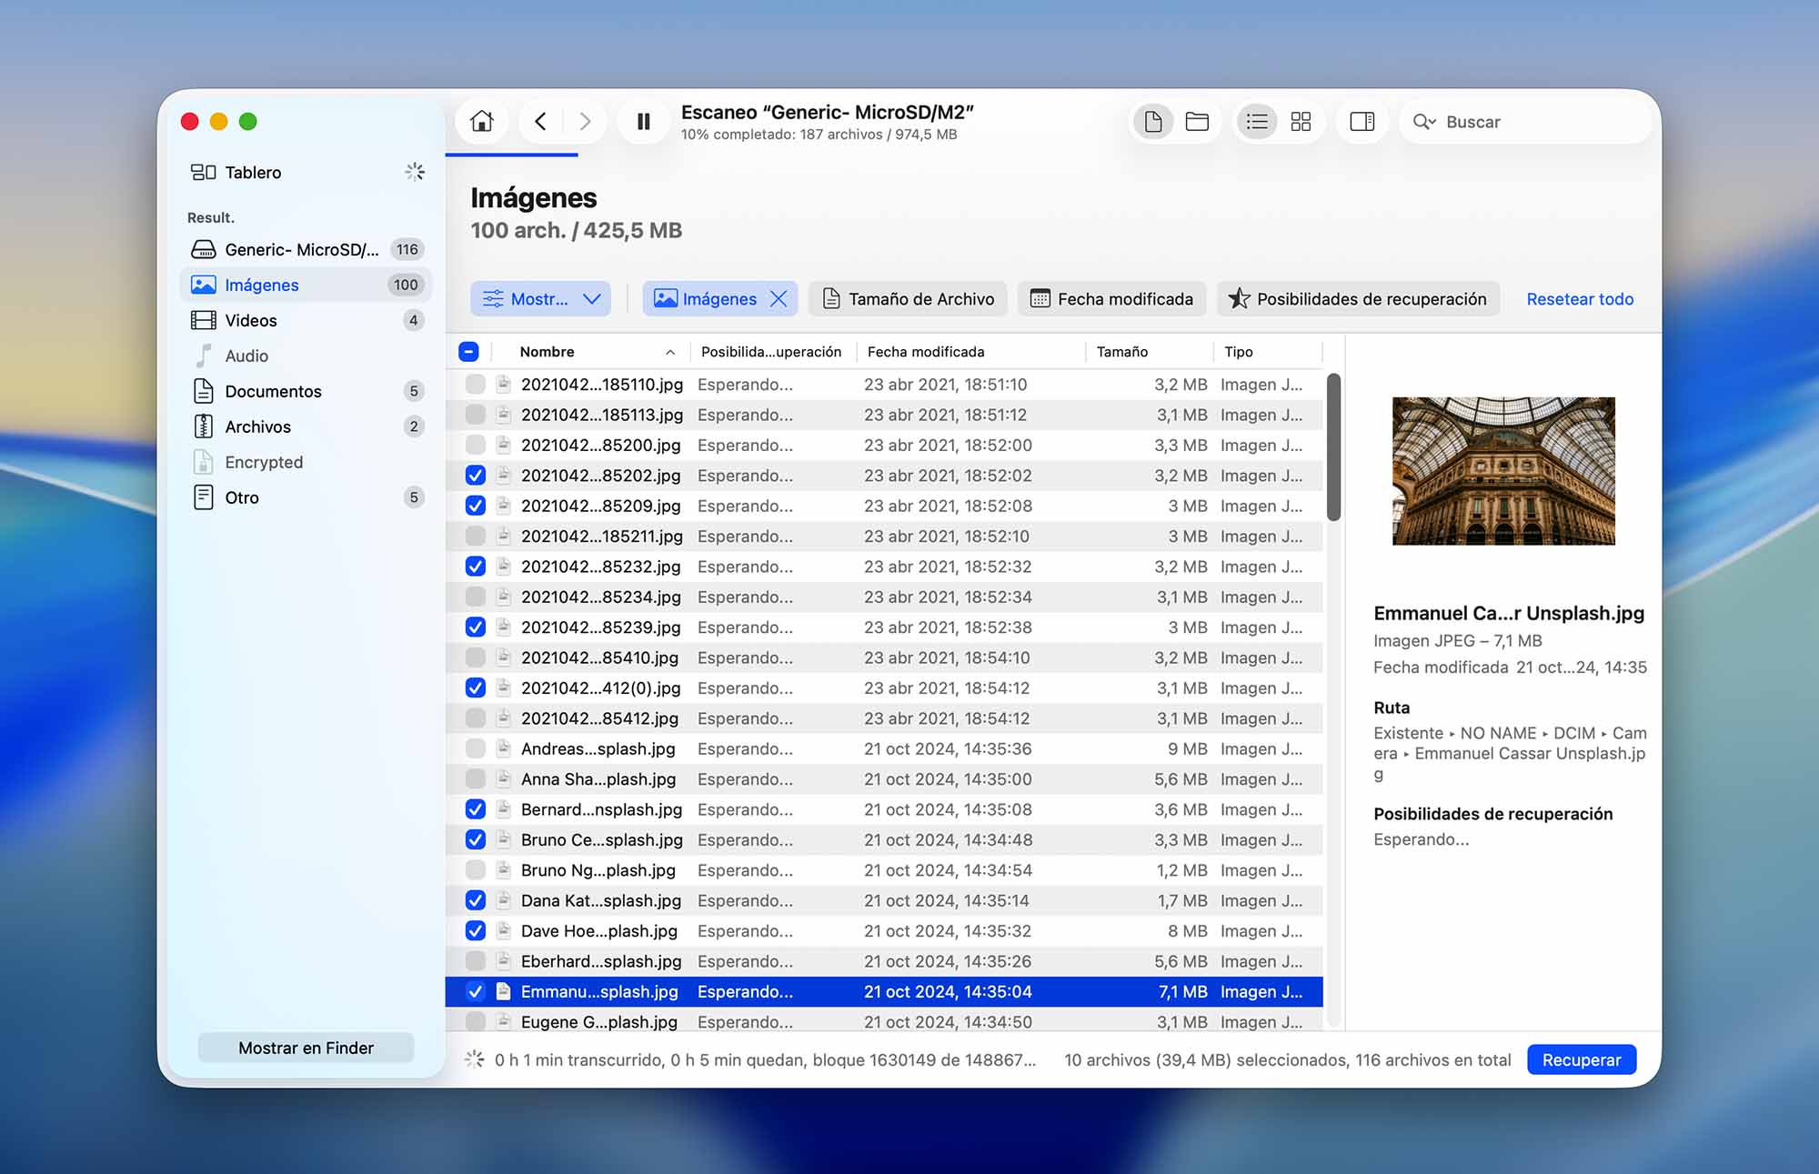The height and width of the screenshot is (1174, 1819).
Task: Click the Documentos page icon in sidebar
Action: [204, 391]
